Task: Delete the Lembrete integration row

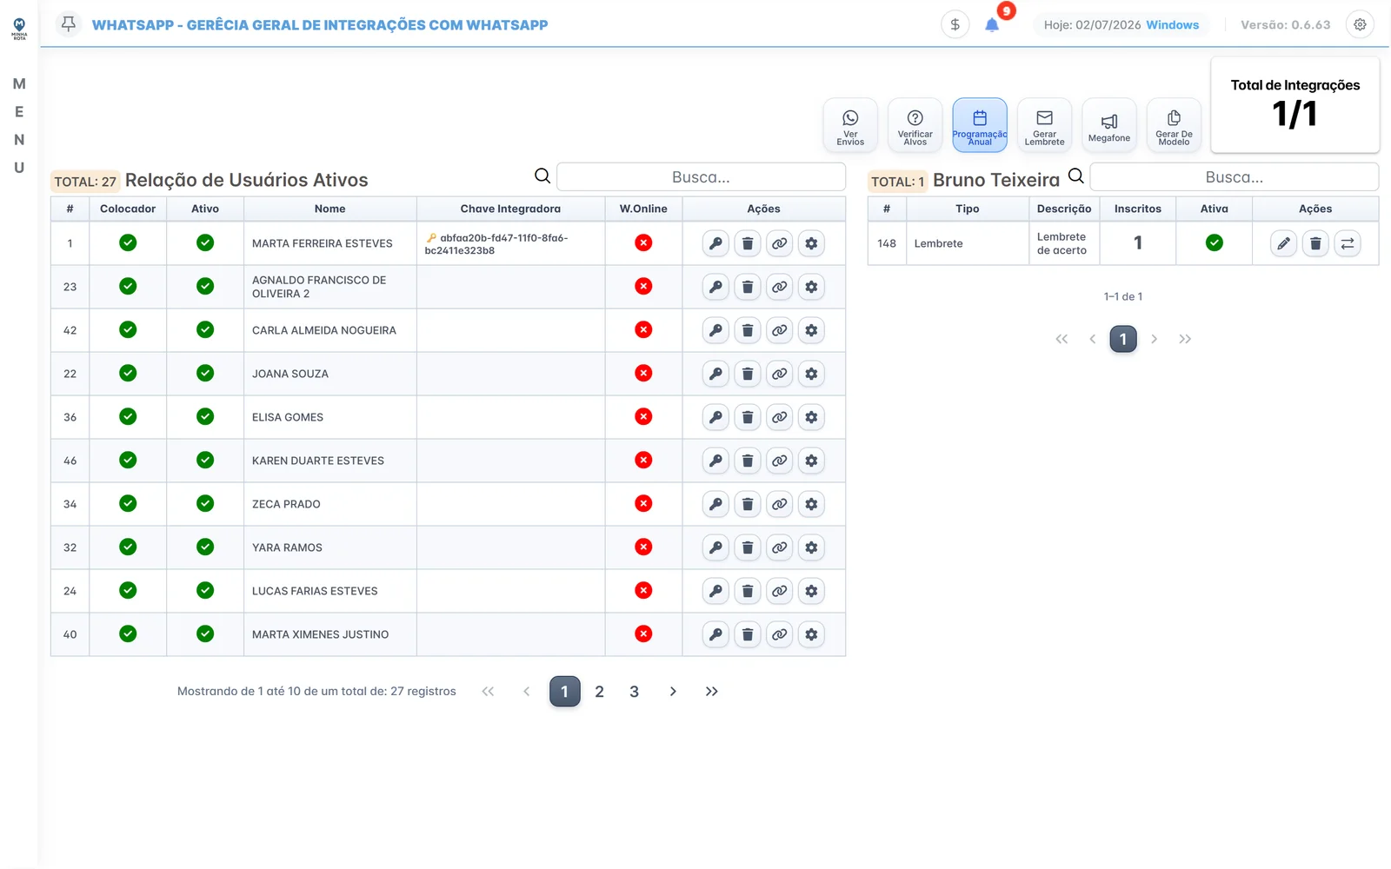Action: pos(1315,243)
